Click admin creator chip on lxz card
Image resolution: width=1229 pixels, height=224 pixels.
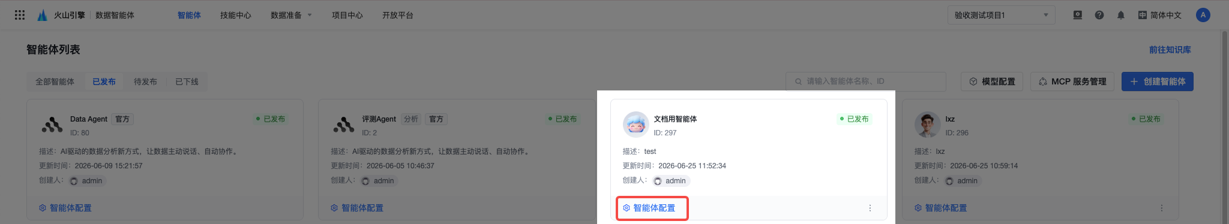(x=963, y=181)
